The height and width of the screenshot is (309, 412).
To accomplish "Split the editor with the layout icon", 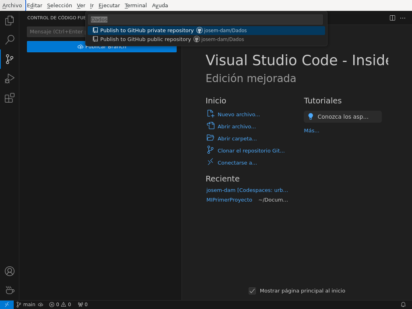I will click(392, 18).
